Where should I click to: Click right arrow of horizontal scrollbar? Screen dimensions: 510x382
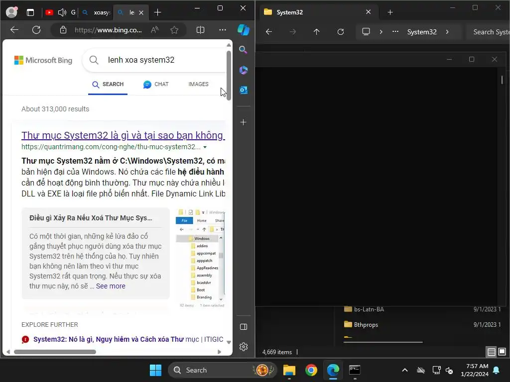[219, 352]
